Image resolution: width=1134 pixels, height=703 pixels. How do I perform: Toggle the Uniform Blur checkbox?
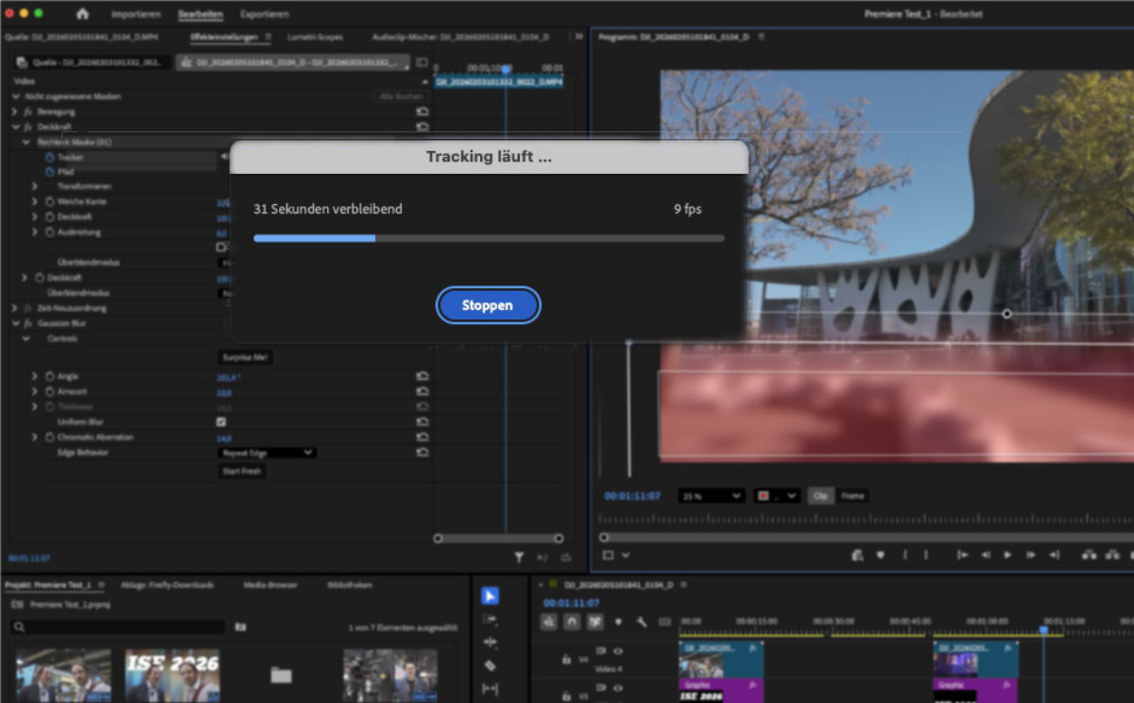(x=221, y=421)
